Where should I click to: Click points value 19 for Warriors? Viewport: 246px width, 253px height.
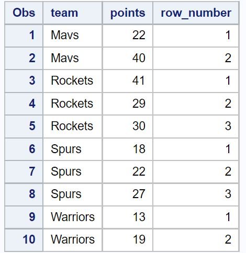[x=128, y=240]
